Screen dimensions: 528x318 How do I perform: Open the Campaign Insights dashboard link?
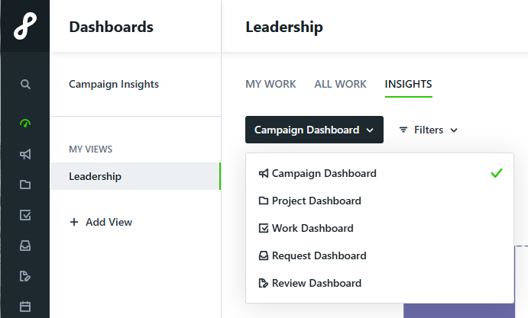114,84
